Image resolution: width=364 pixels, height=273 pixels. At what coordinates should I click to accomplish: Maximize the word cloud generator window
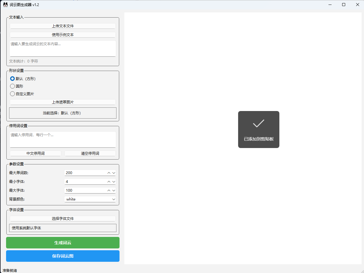click(x=343, y=5)
